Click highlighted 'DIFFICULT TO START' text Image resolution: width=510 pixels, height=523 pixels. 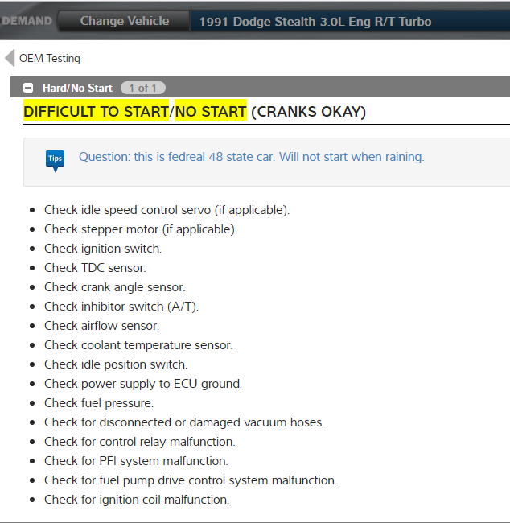pyautogui.click(x=96, y=112)
